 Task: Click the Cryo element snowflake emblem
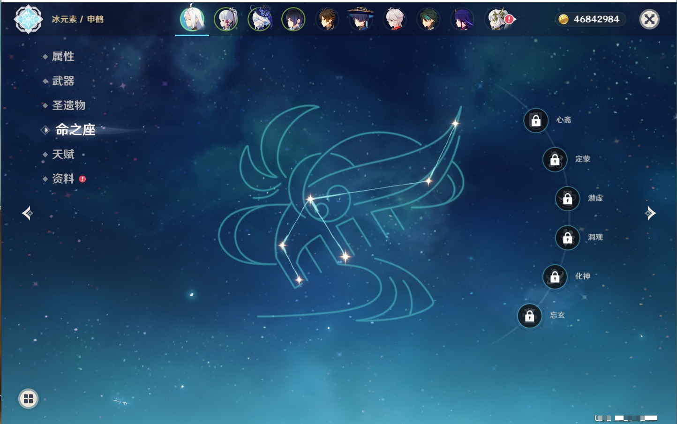pyautogui.click(x=28, y=19)
